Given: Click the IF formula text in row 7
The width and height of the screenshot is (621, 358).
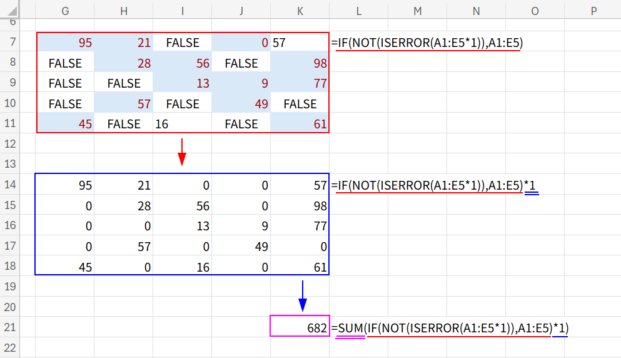Looking at the screenshot, I should tap(428, 43).
